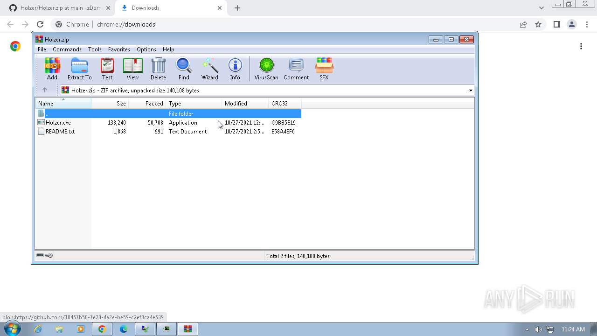Open the Favorites menu

coord(119,49)
